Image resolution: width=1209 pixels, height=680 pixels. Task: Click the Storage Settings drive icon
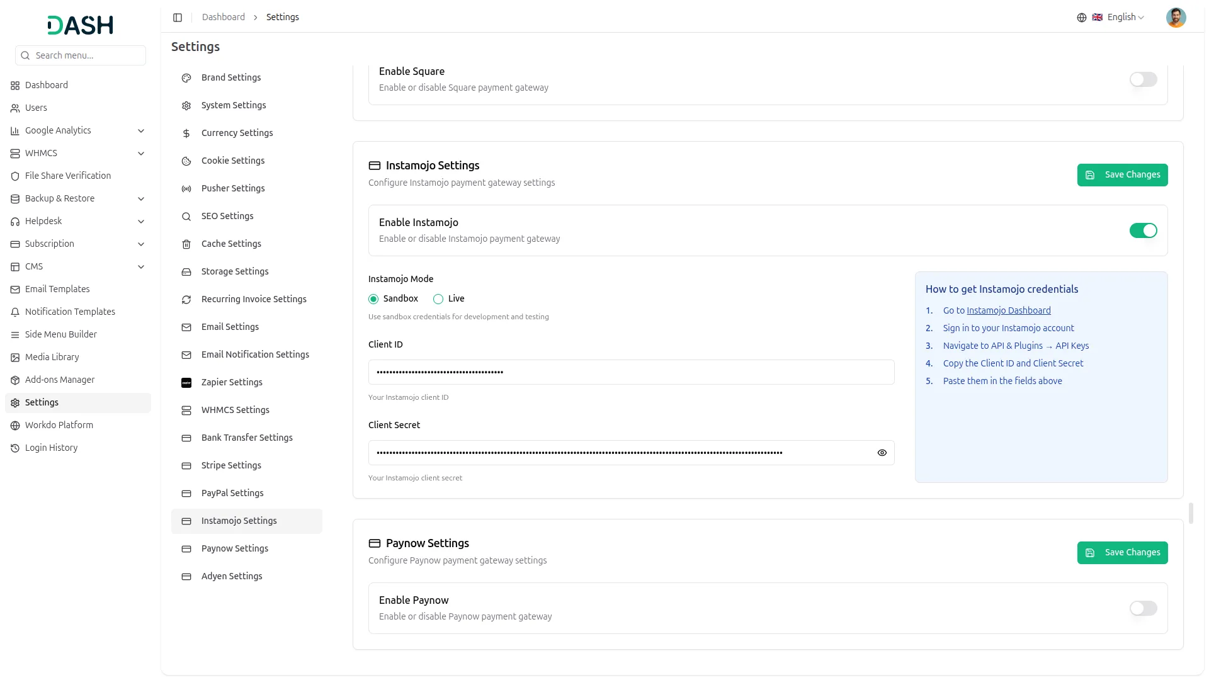point(186,272)
